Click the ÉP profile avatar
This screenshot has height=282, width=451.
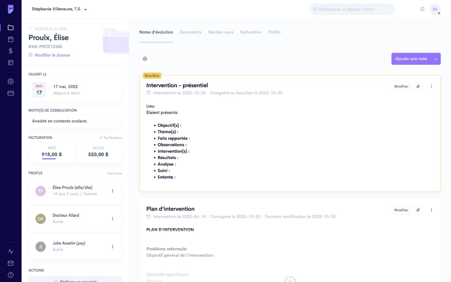(40, 191)
